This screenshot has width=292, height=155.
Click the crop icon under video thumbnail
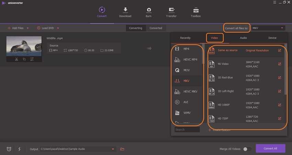24,59
